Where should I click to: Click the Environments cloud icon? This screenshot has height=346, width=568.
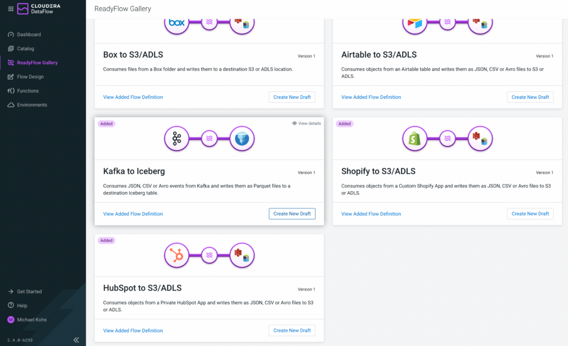[x=11, y=105]
